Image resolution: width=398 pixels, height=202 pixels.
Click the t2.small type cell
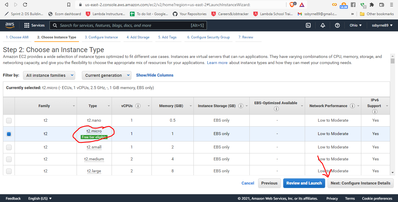pyautogui.click(x=94, y=147)
